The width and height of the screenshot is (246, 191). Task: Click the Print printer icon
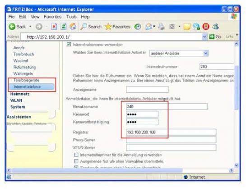pos(161,27)
